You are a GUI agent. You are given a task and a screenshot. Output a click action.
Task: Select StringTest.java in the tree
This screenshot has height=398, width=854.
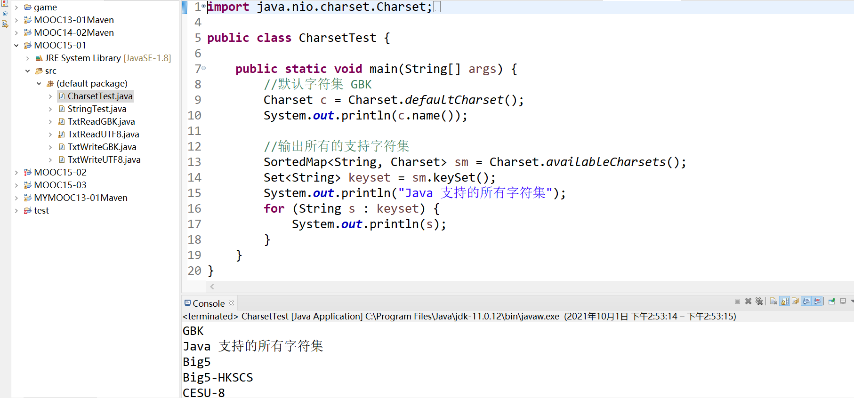97,109
